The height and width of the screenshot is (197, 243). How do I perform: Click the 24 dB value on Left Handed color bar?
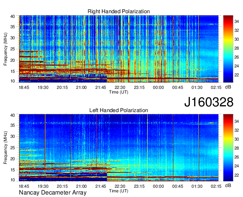pos(237,166)
